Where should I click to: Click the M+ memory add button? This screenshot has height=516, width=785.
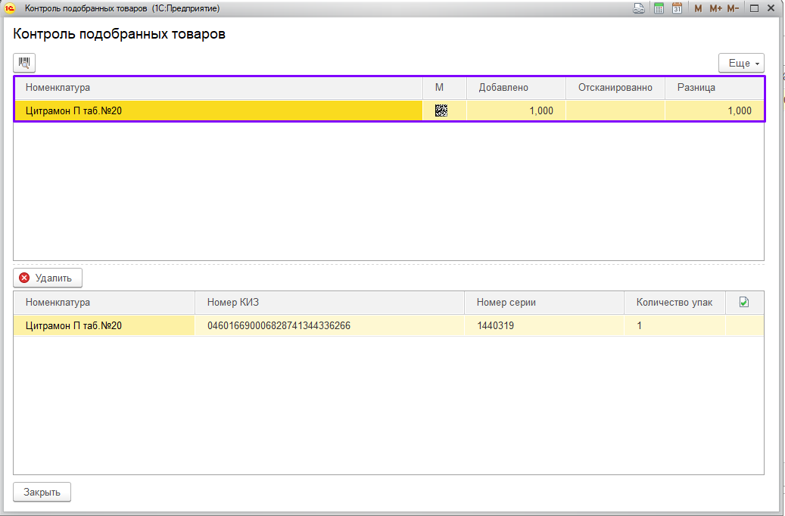715,8
